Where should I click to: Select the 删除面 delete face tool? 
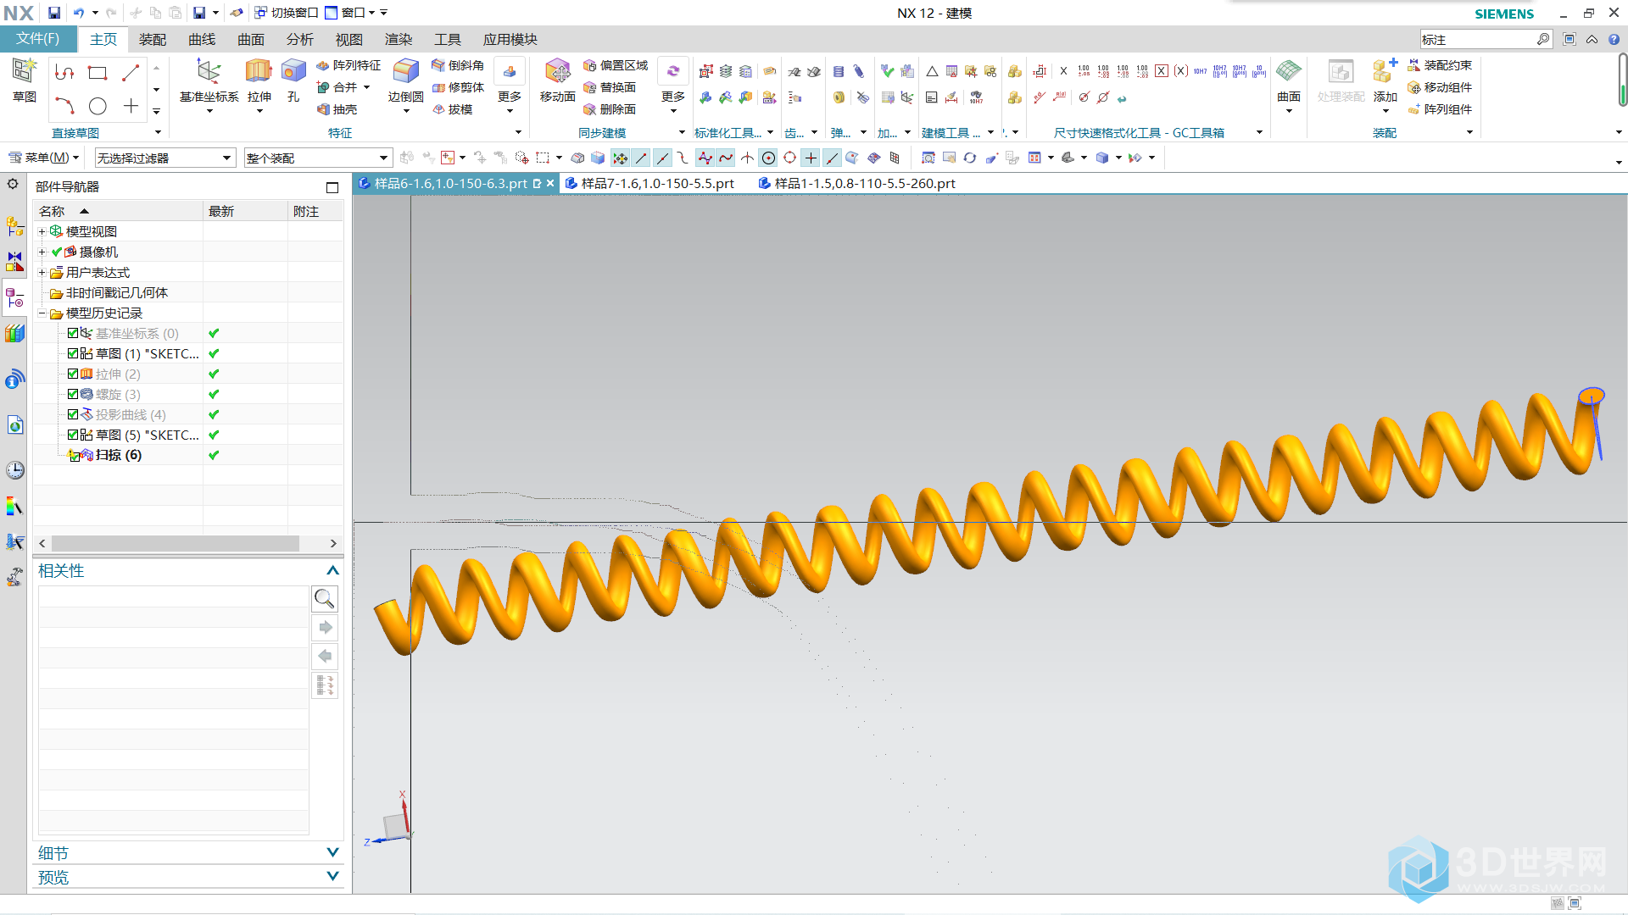click(609, 109)
